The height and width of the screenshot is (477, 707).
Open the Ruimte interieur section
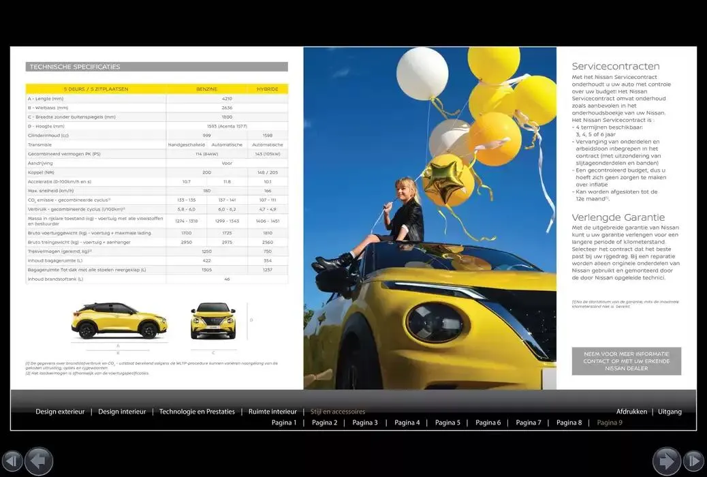pos(272,412)
